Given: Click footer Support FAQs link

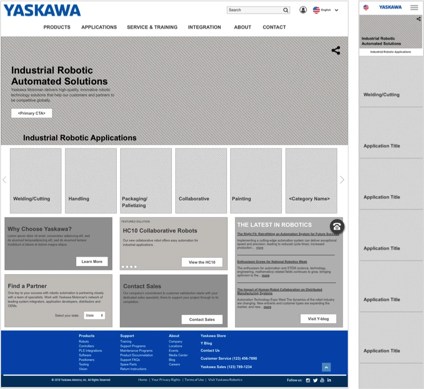Looking at the screenshot, I should pyautogui.click(x=130, y=360).
